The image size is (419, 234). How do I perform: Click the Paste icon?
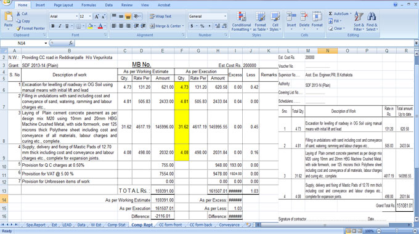click(x=8, y=17)
